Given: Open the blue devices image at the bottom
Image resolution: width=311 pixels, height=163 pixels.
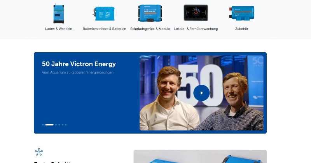Looking at the screenshot, I should (x=200, y=156).
